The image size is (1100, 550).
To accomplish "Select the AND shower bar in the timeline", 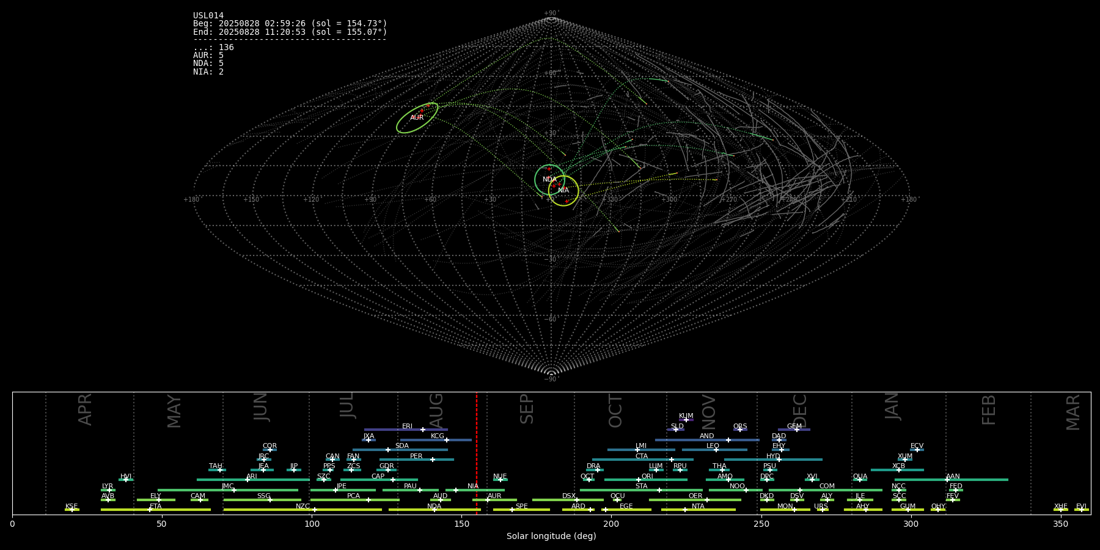I will point(707,439).
